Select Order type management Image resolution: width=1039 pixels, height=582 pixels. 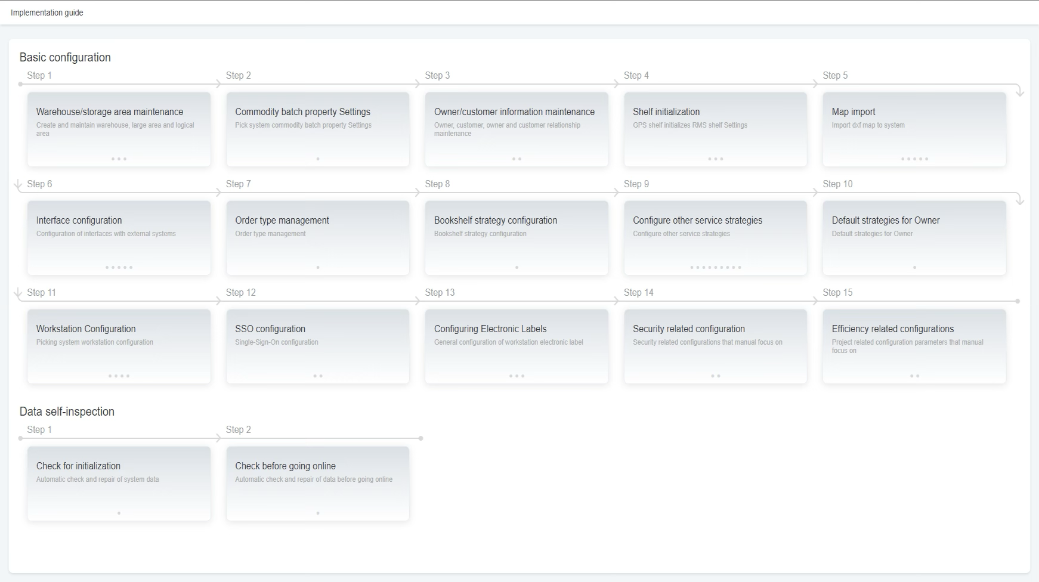(x=318, y=237)
